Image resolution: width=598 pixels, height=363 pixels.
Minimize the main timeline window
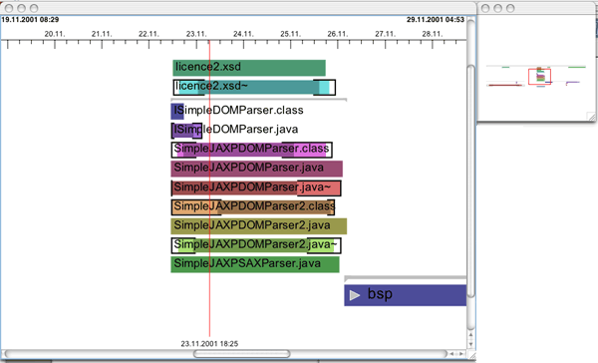(21, 8)
